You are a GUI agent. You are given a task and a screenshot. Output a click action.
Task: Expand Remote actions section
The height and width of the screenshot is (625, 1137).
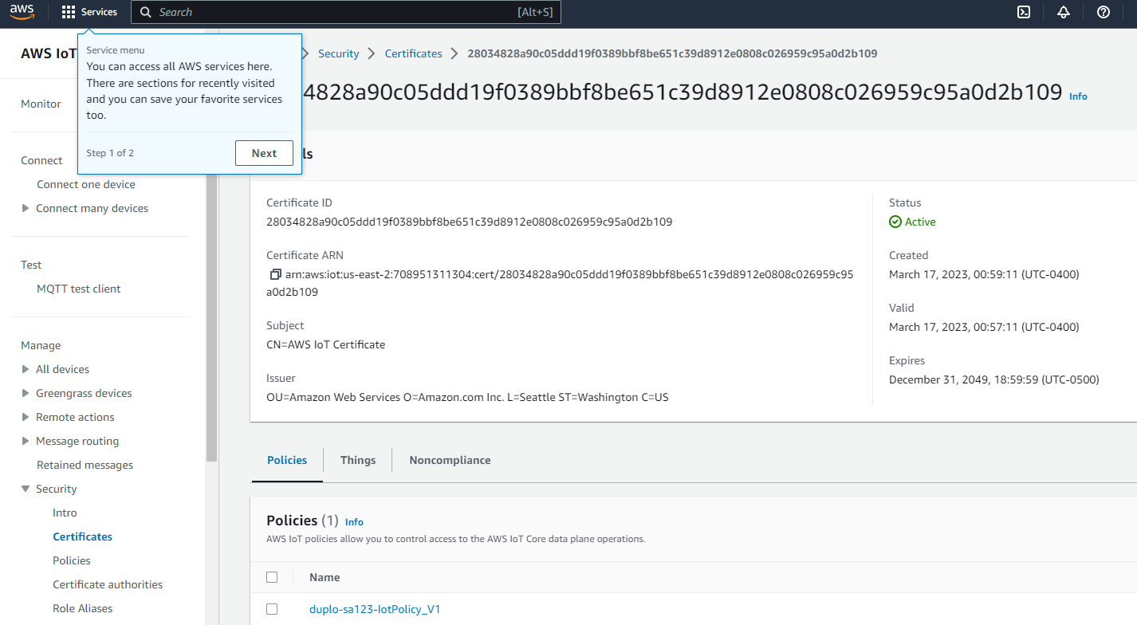point(26,417)
